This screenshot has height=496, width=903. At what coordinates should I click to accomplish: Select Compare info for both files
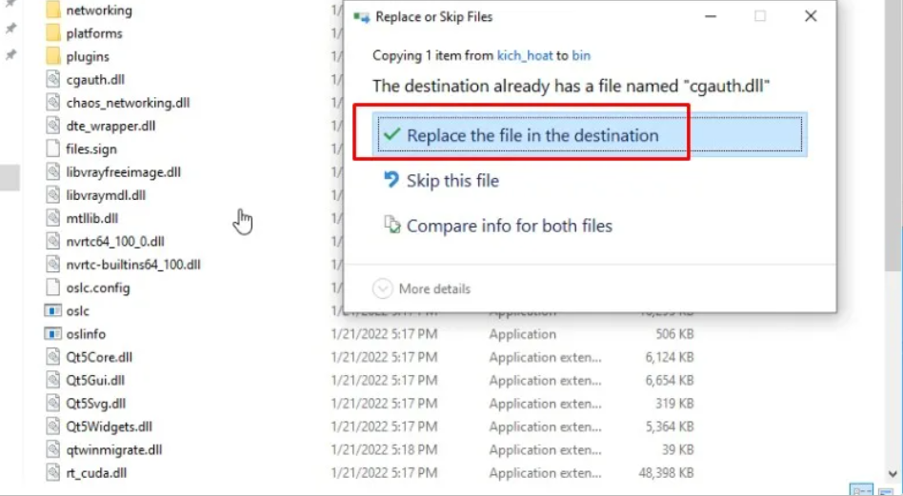[509, 227]
